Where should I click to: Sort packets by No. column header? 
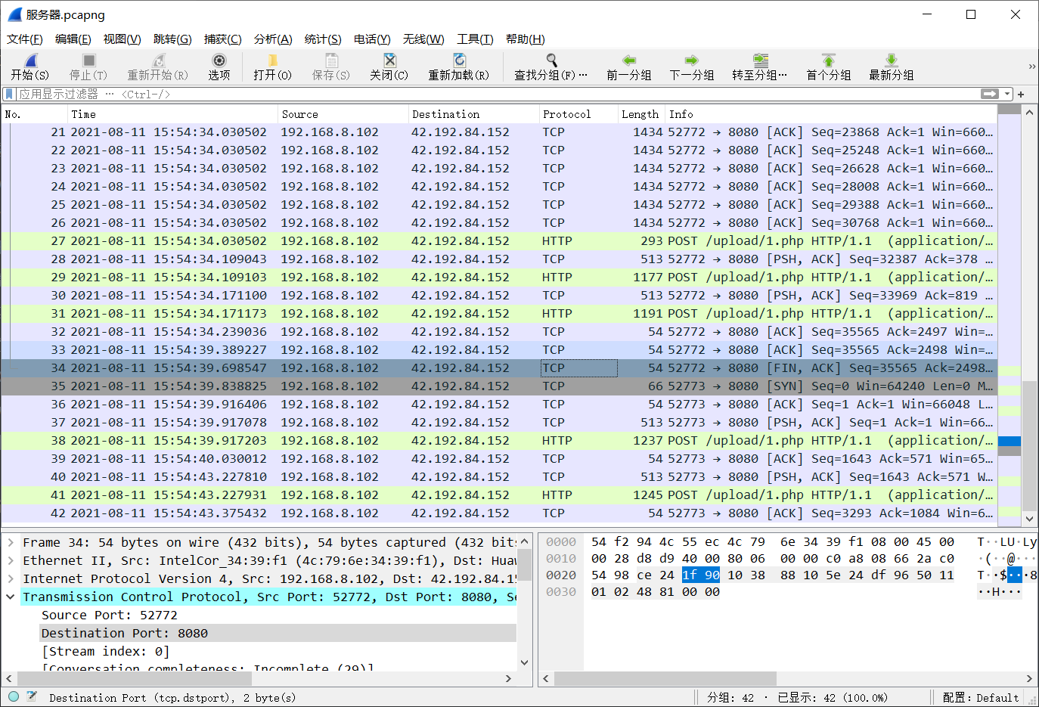pyautogui.click(x=34, y=114)
